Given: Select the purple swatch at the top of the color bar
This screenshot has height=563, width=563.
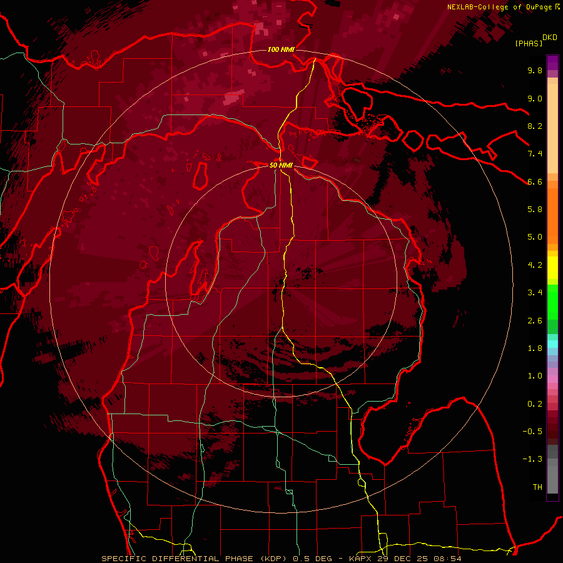Looking at the screenshot, I should coord(552,63).
